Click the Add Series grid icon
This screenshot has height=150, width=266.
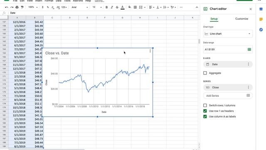point(248,95)
